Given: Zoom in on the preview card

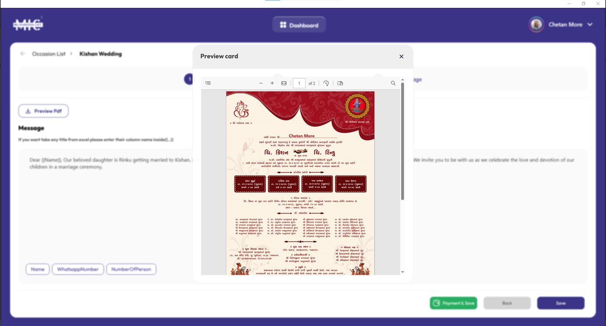Looking at the screenshot, I should (x=272, y=83).
